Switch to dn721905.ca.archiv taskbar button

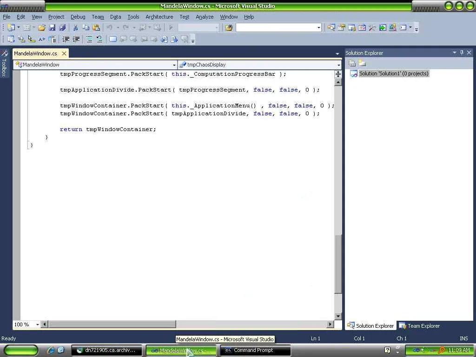pos(106,350)
